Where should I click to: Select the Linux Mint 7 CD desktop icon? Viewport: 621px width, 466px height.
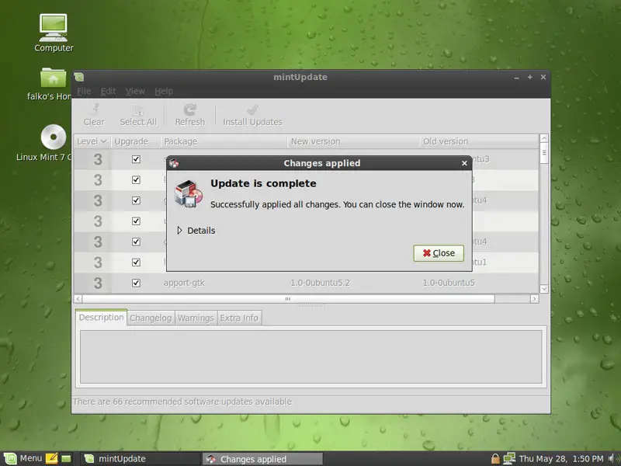[x=44, y=143]
